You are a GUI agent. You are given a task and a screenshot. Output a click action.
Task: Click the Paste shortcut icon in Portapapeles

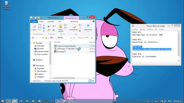tap(44, 31)
